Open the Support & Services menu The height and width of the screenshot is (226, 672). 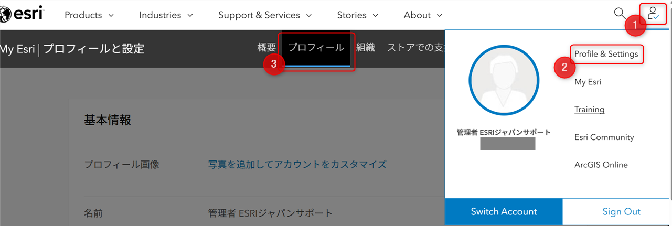click(265, 15)
